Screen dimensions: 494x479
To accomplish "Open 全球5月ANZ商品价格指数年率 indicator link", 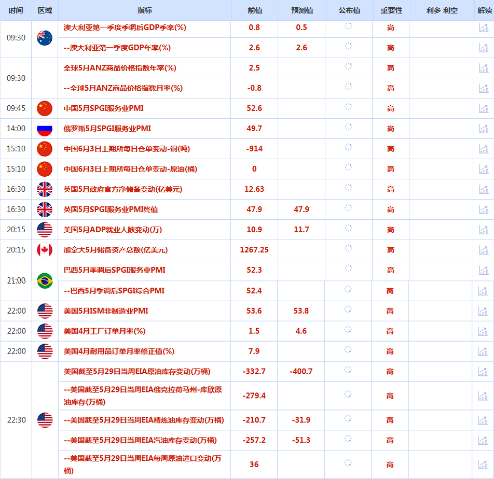I will pos(120,68).
